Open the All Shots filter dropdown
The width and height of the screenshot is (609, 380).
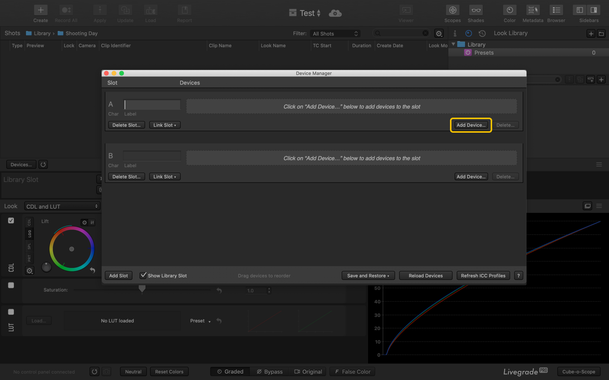pos(335,34)
